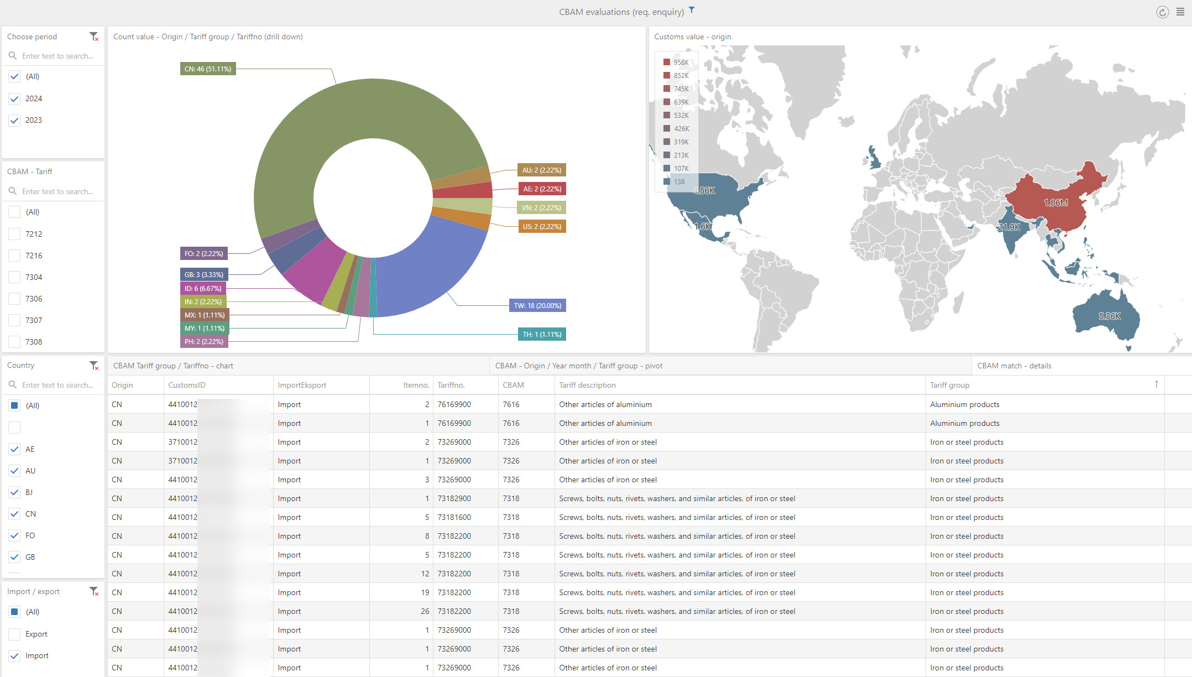1192x677 pixels.
Task: Click the filter icon next to Import / export
Action: tap(93, 591)
